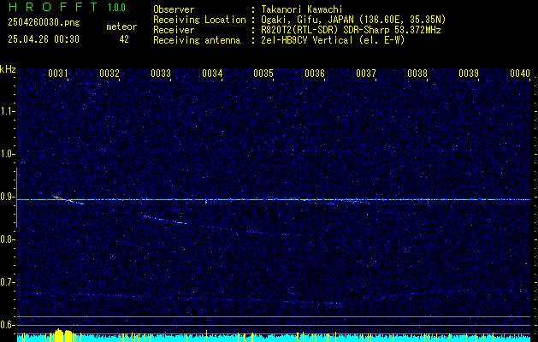538x342 pixels.
Task: Click the 0036 time marker
Action: tap(315, 74)
